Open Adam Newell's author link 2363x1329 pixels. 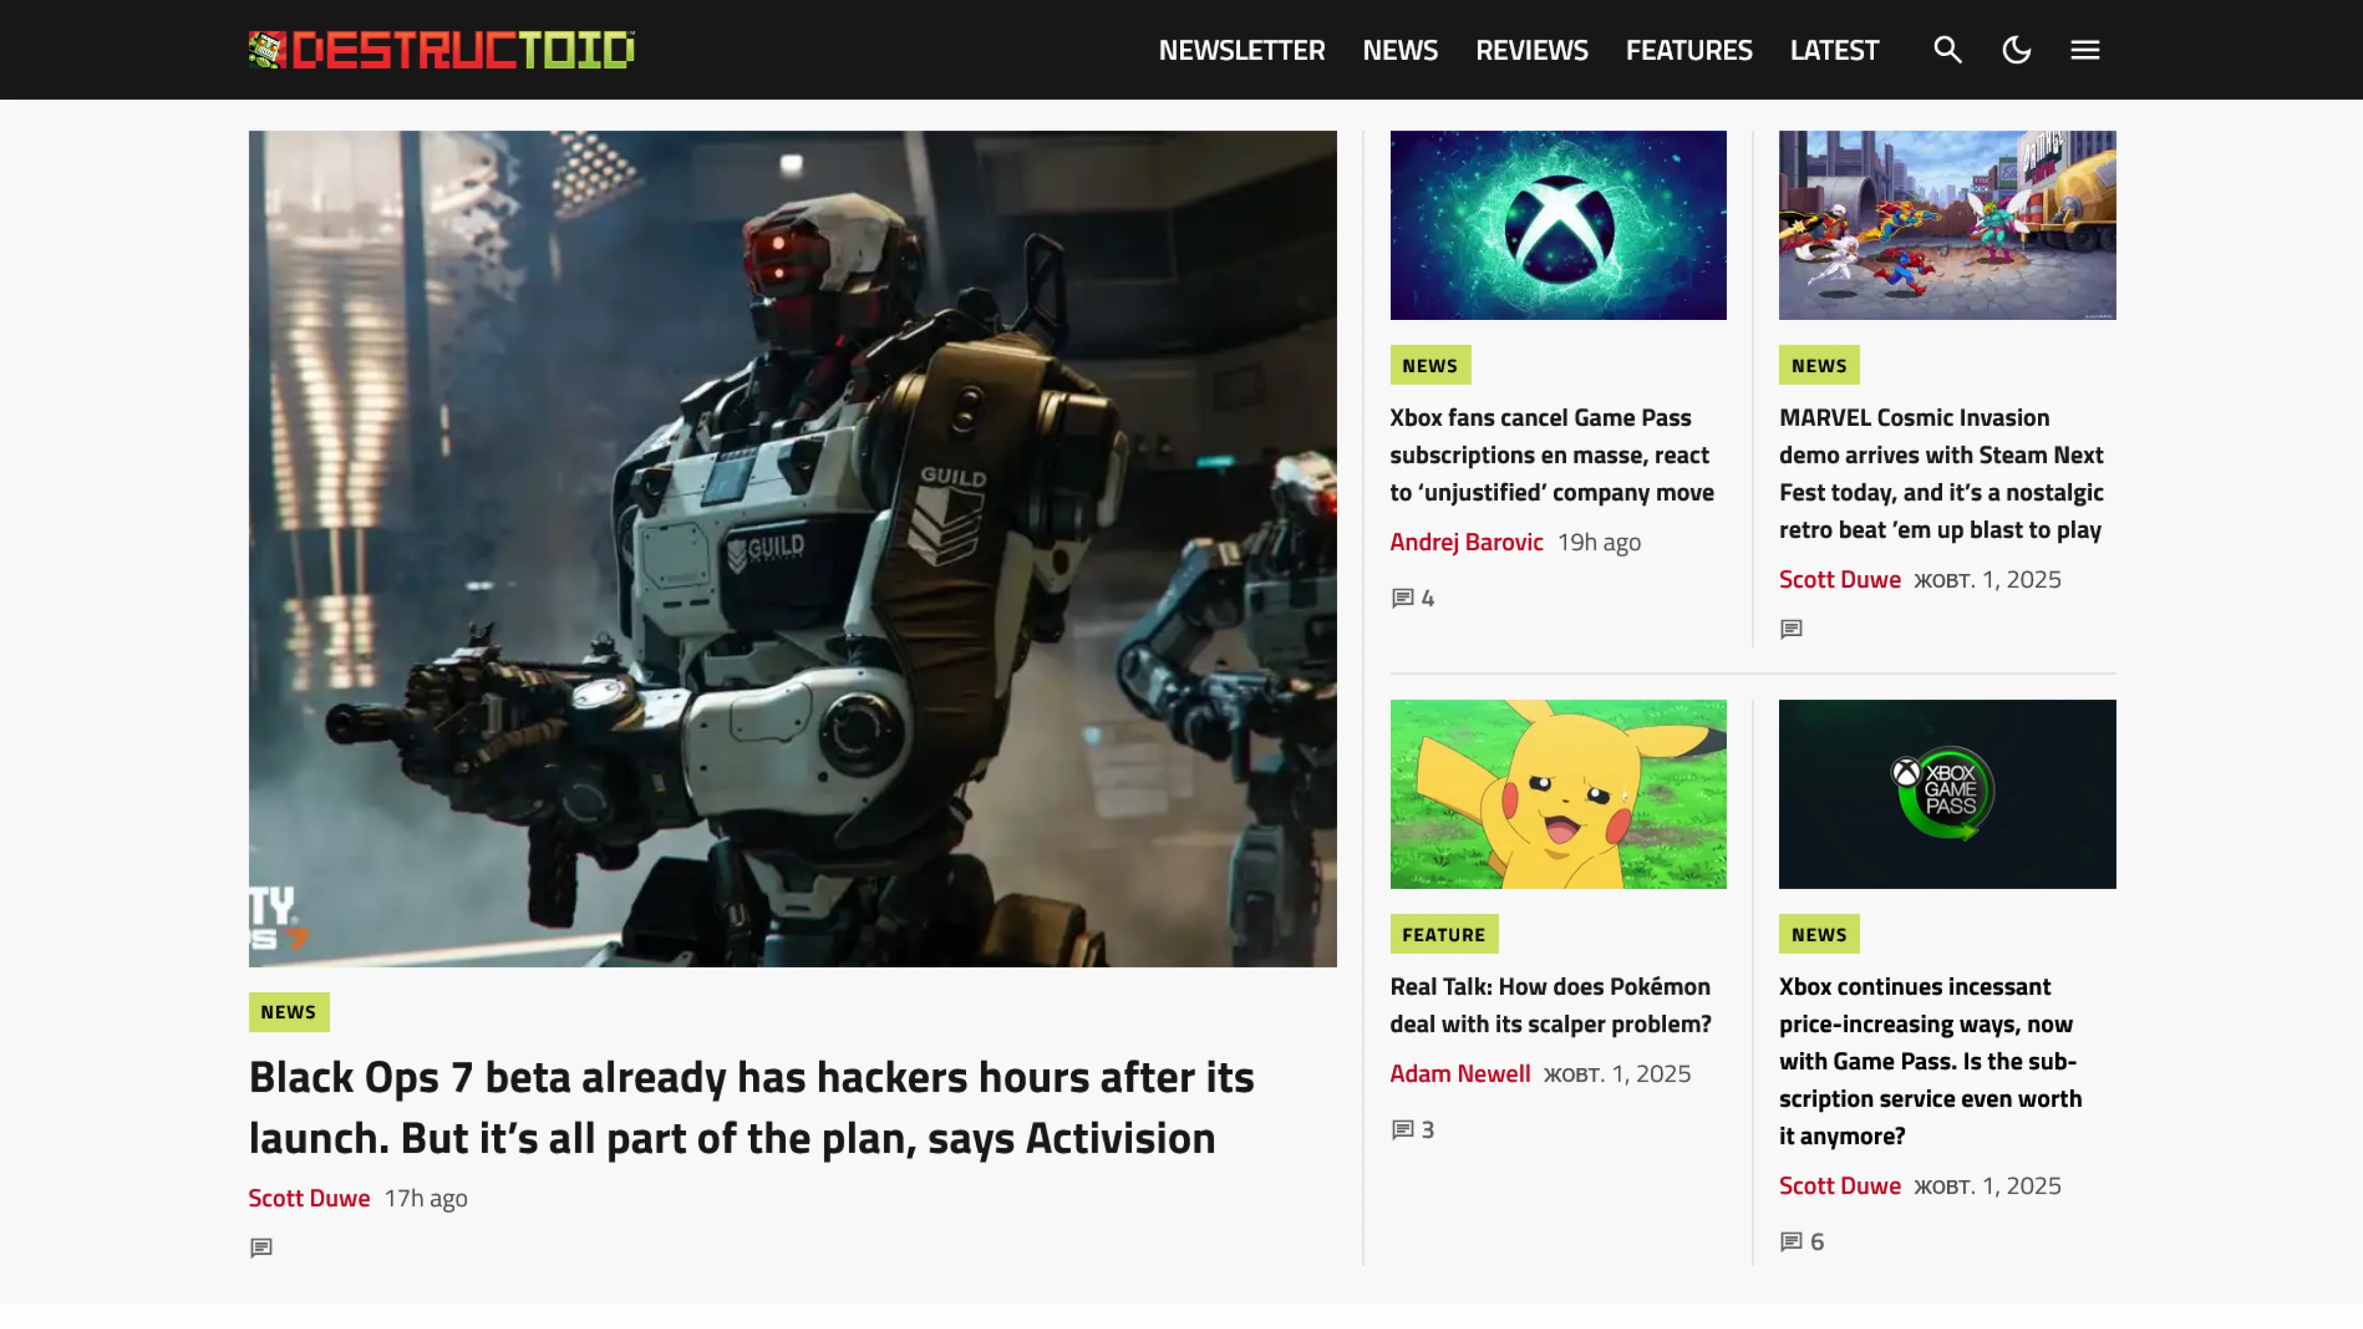pos(1460,1074)
